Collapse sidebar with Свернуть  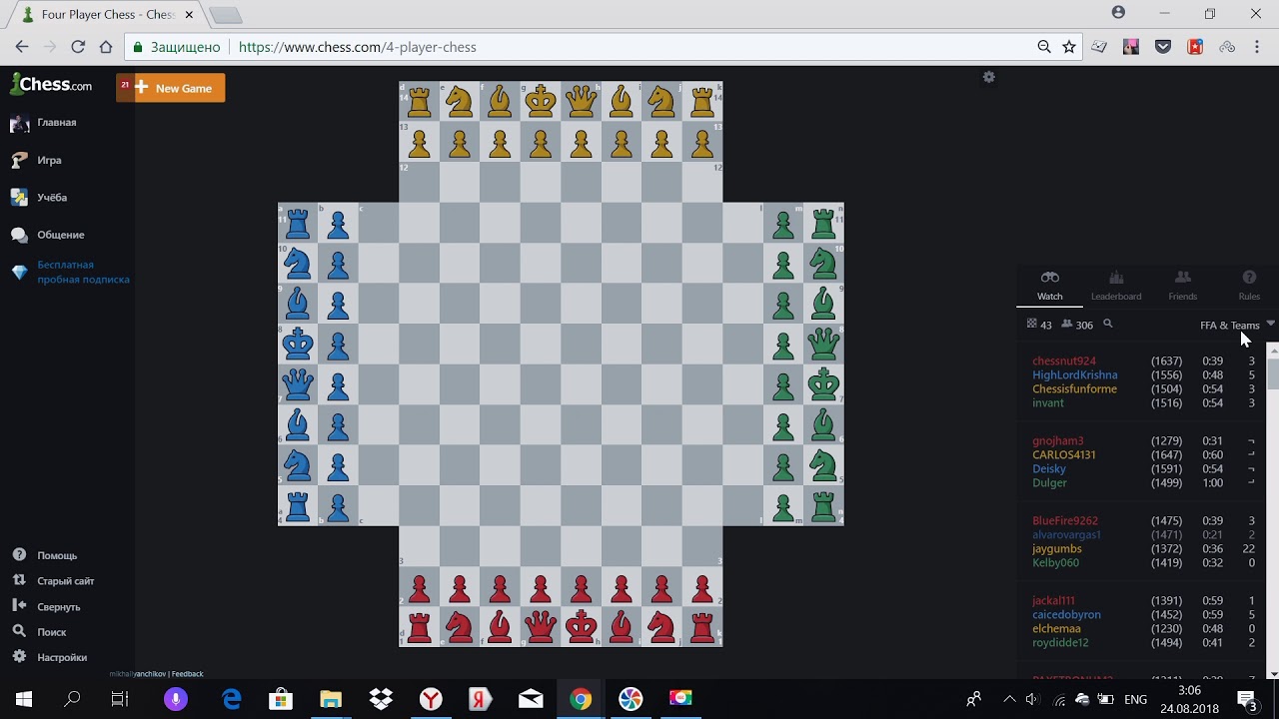pyautogui.click(x=58, y=607)
